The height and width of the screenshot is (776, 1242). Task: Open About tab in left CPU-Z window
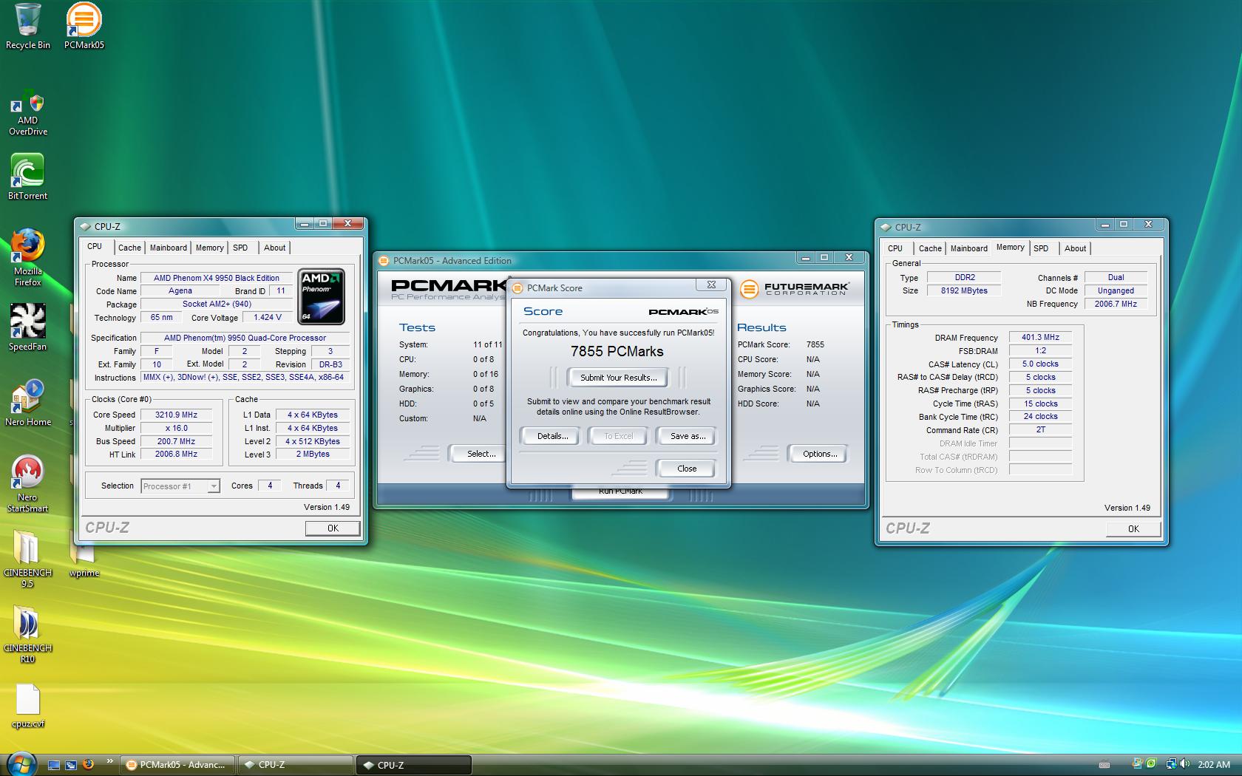point(275,248)
